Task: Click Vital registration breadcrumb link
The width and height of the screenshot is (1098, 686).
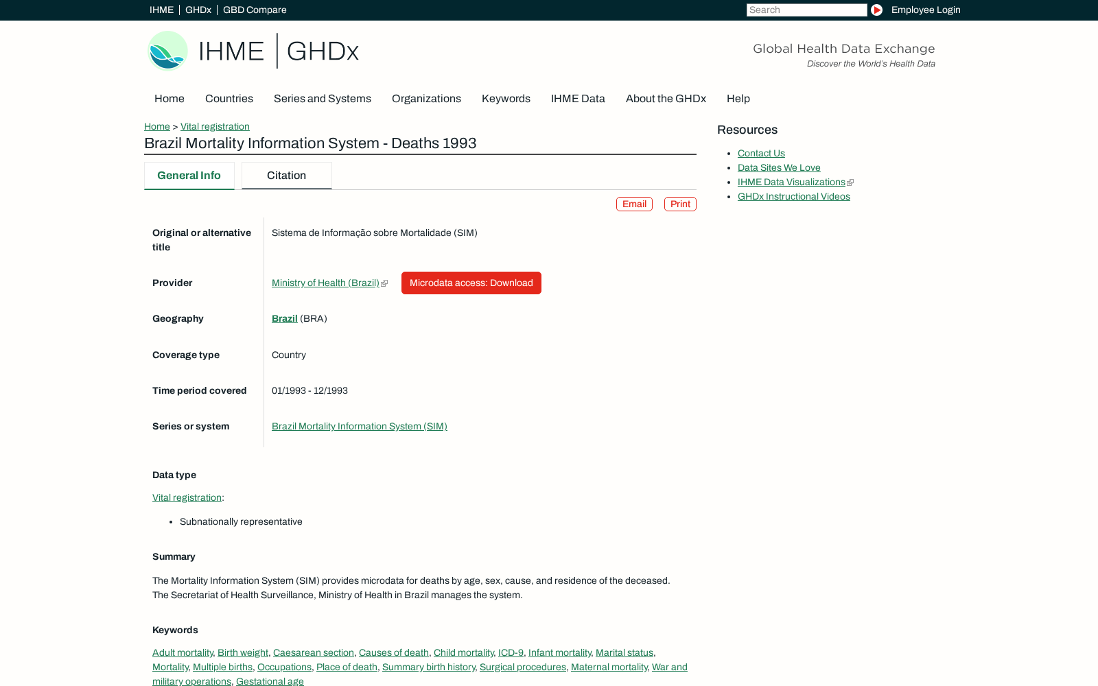Action: click(x=215, y=127)
